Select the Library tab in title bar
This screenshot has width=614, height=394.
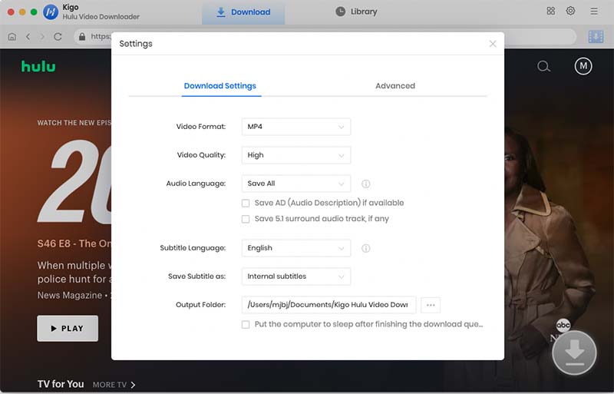(356, 12)
